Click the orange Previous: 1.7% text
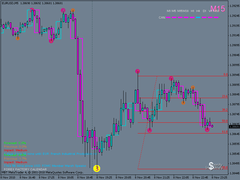This screenshot has width=240, height=180. click(15, 159)
